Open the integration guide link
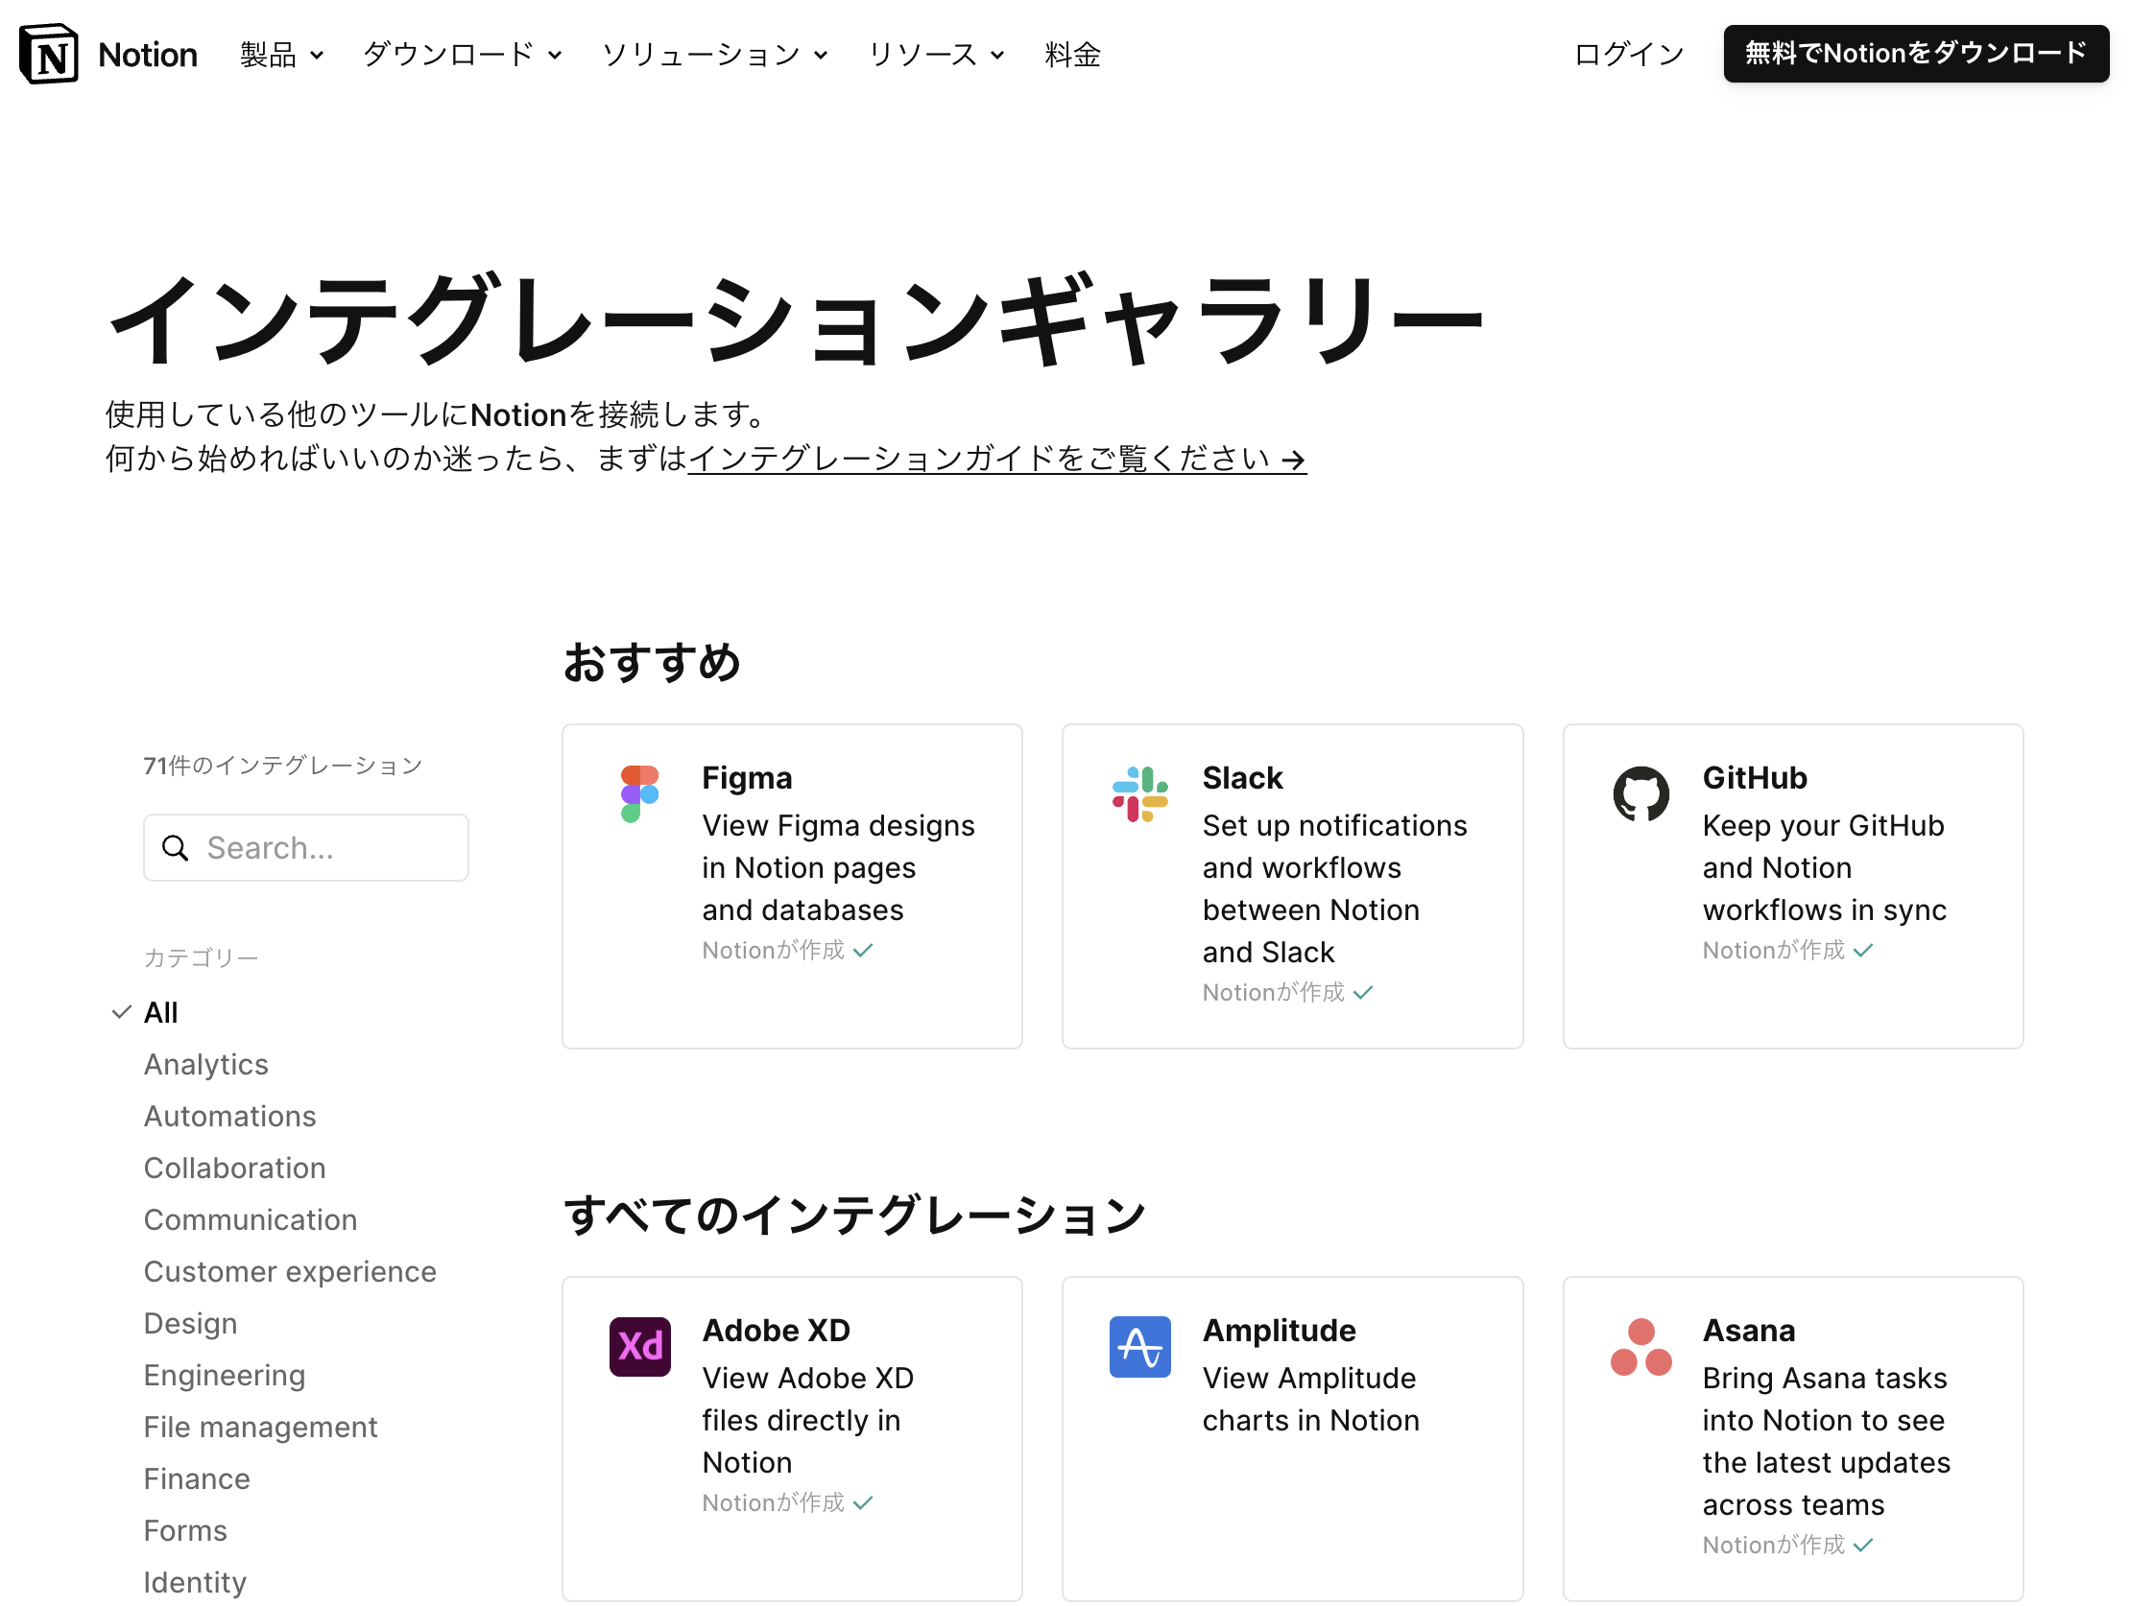The width and height of the screenshot is (2131, 1606). pos(997,459)
